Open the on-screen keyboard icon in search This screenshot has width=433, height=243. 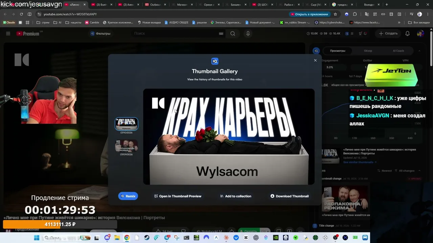221,33
